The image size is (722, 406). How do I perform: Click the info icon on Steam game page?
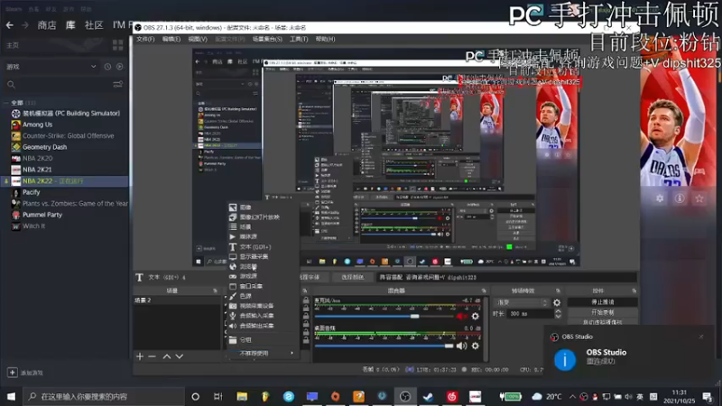[x=680, y=198]
